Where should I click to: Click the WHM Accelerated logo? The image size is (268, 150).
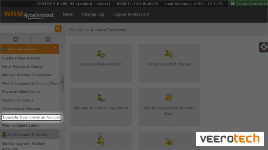29,15
